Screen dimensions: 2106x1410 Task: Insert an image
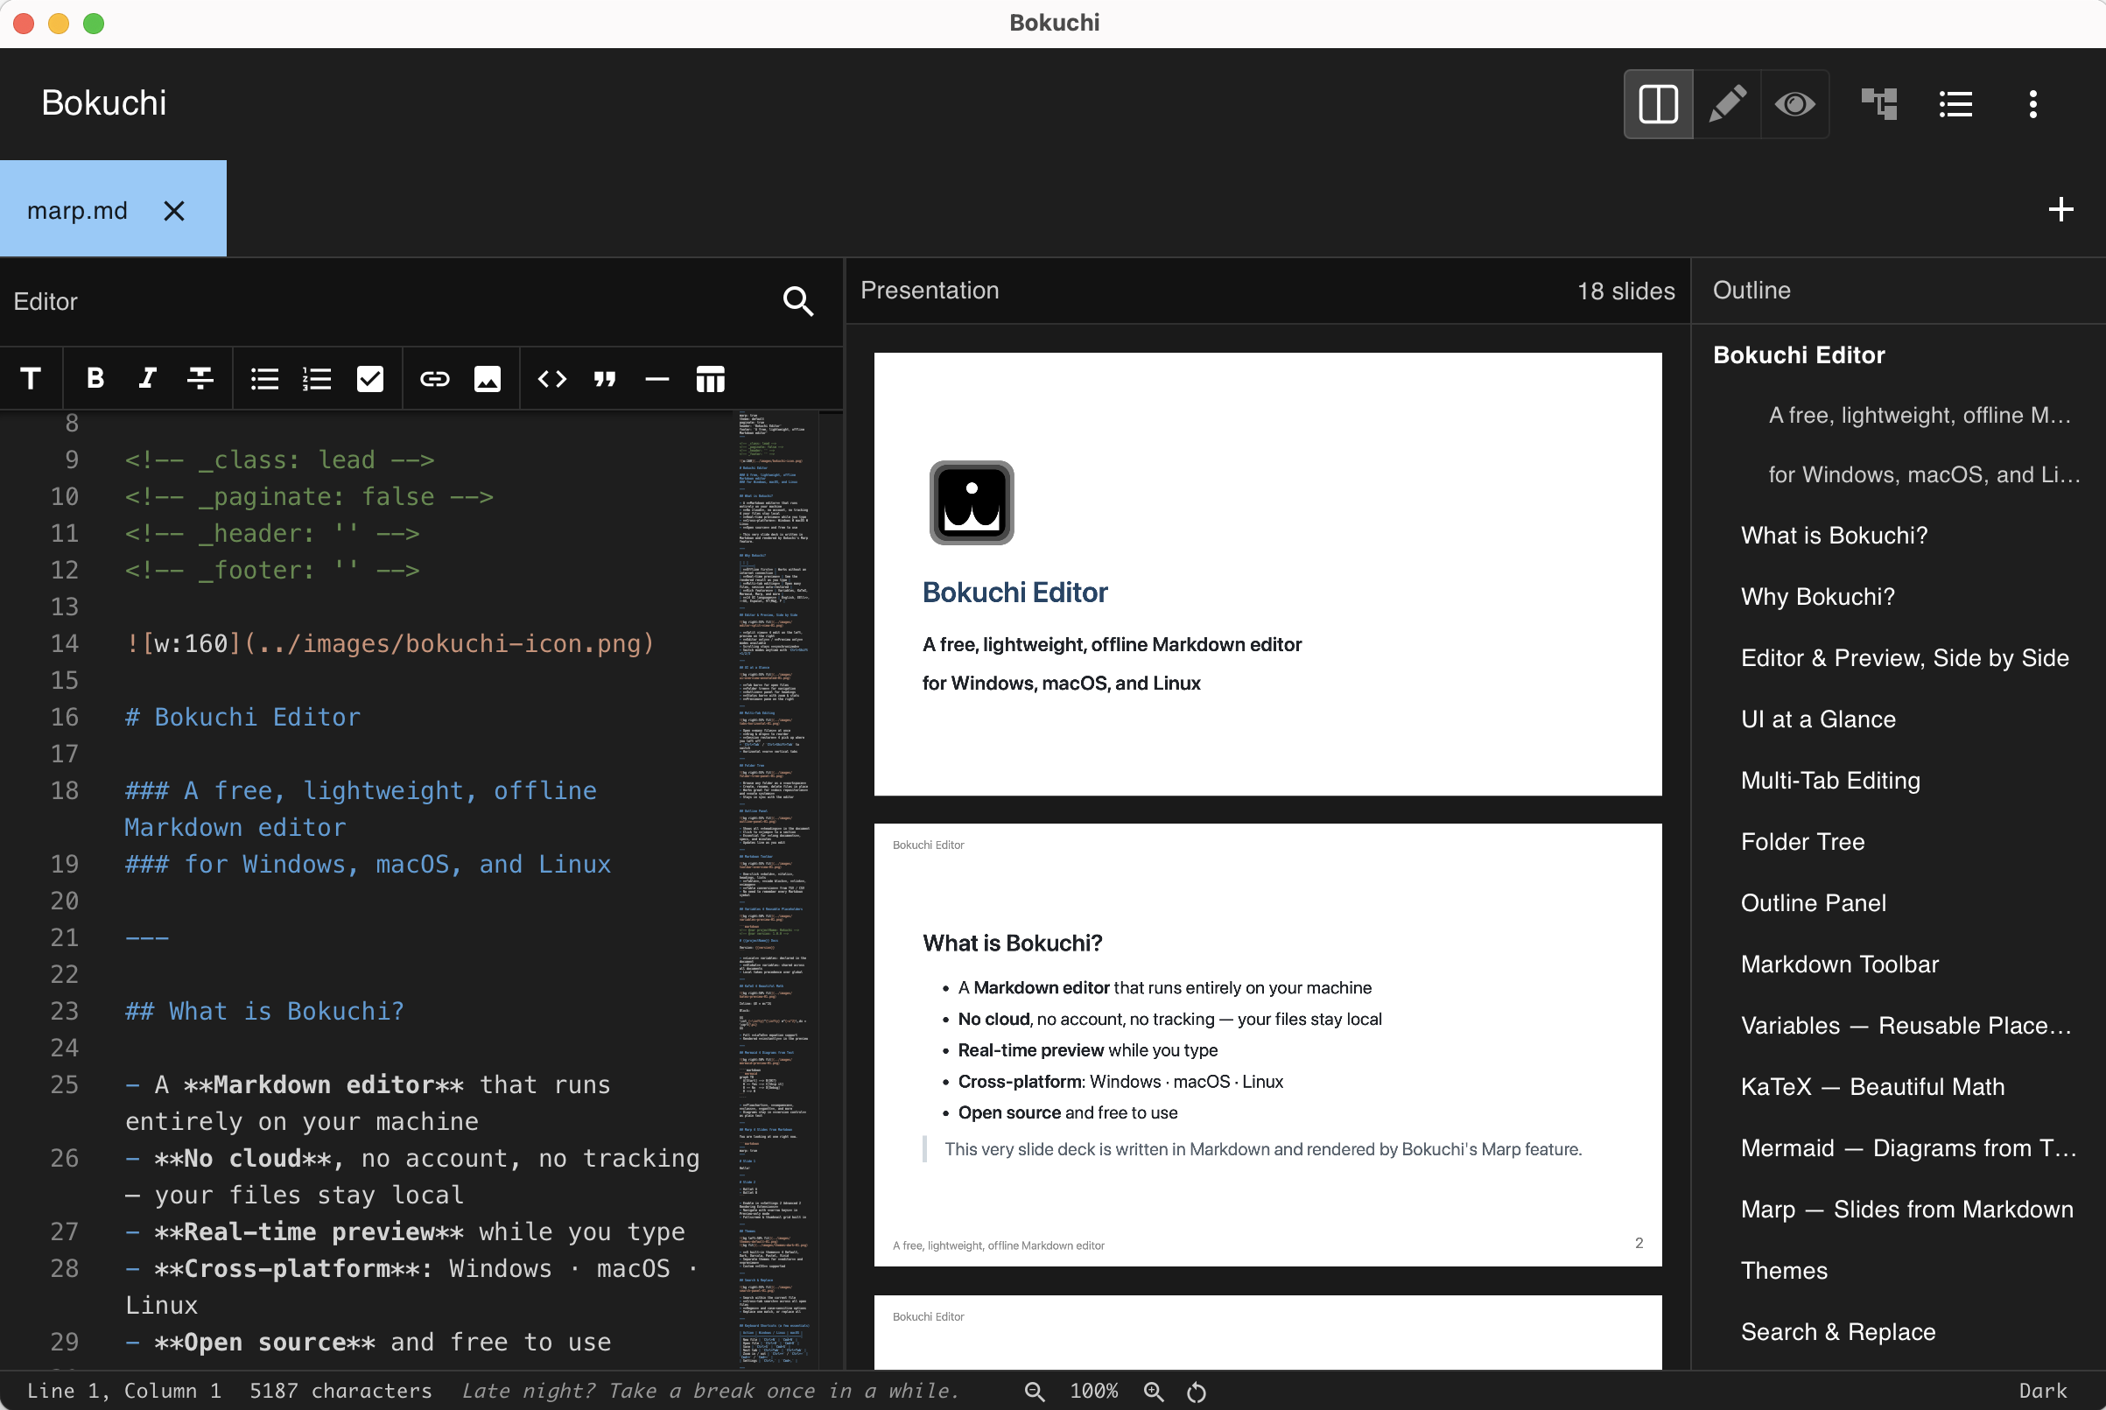[488, 379]
